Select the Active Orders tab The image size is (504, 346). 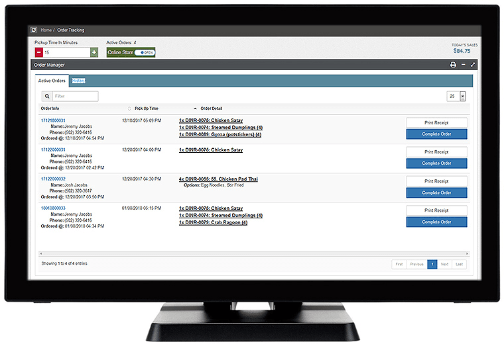[x=52, y=81]
